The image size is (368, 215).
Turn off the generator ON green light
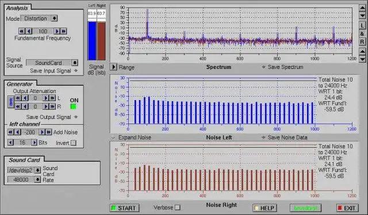click(x=73, y=107)
